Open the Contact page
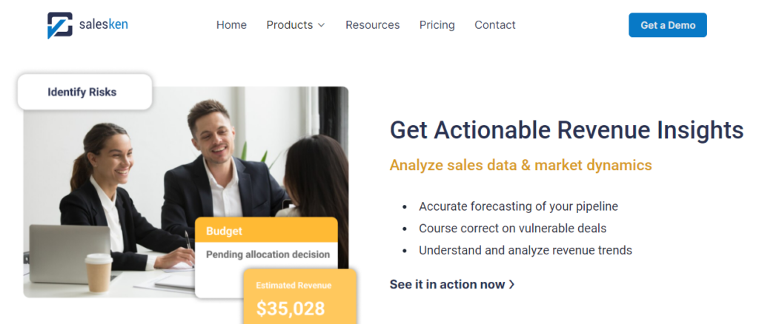The height and width of the screenshot is (324, 759). coord(494,25)
